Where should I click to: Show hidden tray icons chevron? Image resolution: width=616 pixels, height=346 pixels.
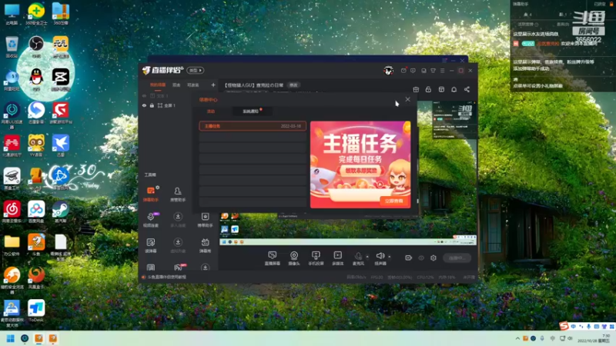tap(517, 338)
